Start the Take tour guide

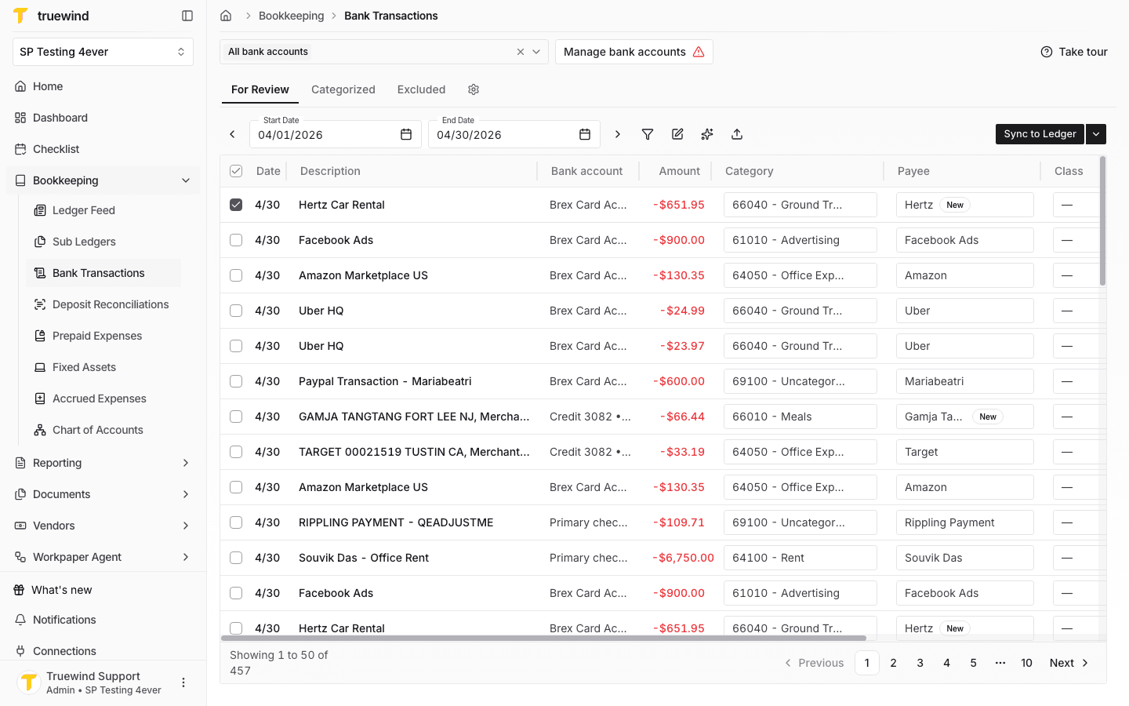[1073, 52]
